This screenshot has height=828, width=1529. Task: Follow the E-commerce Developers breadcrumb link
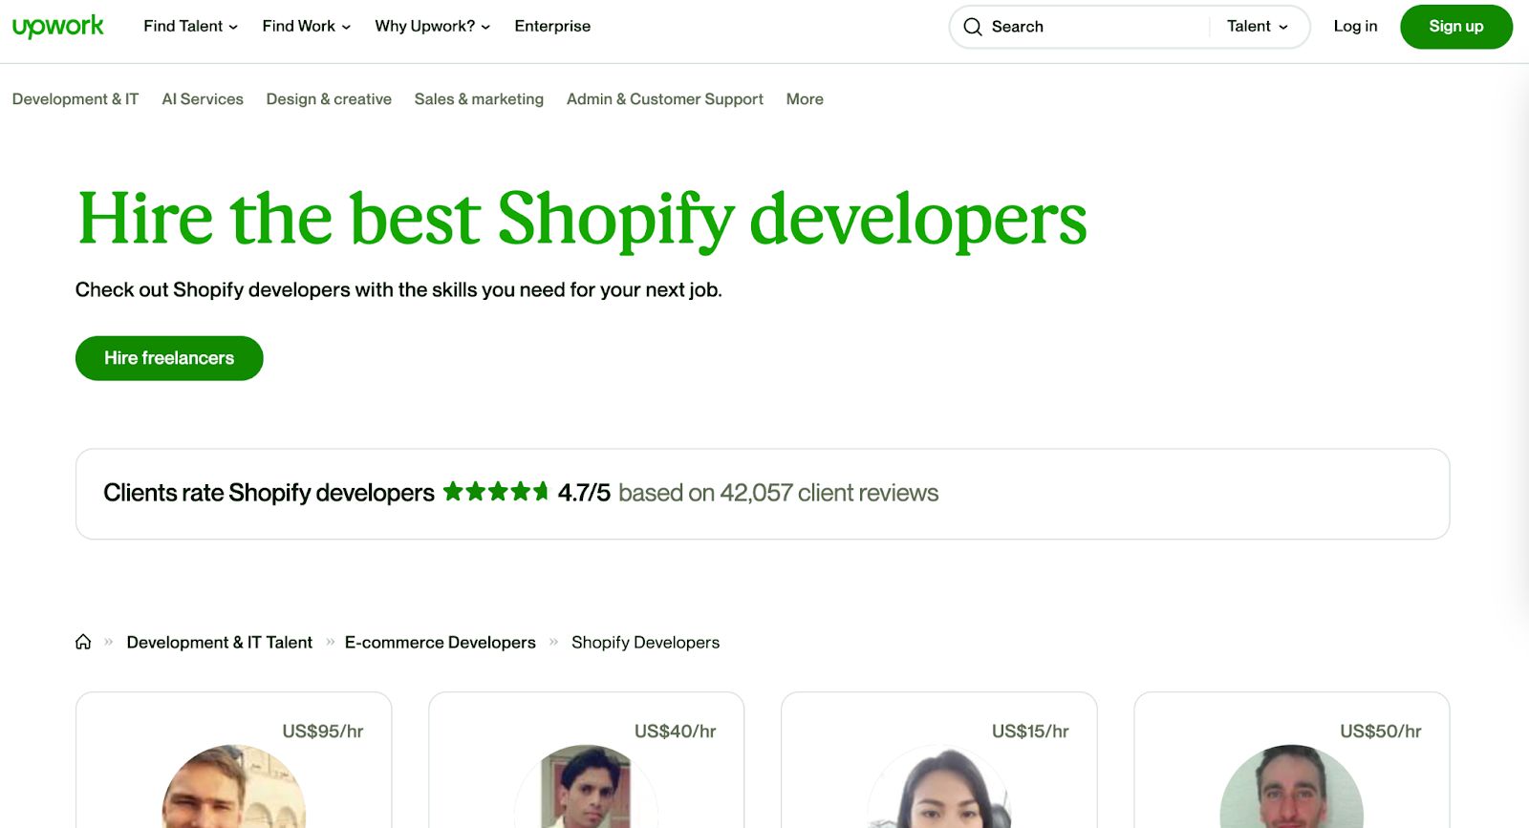[440, 643]
